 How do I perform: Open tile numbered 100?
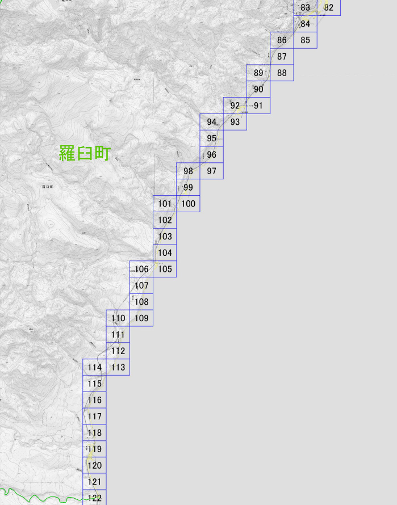click(x=188, y=204)
